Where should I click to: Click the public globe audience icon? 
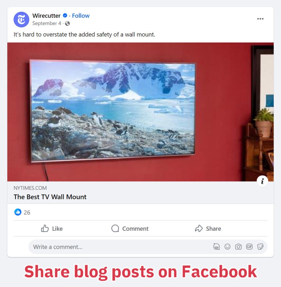pos(67,24)
